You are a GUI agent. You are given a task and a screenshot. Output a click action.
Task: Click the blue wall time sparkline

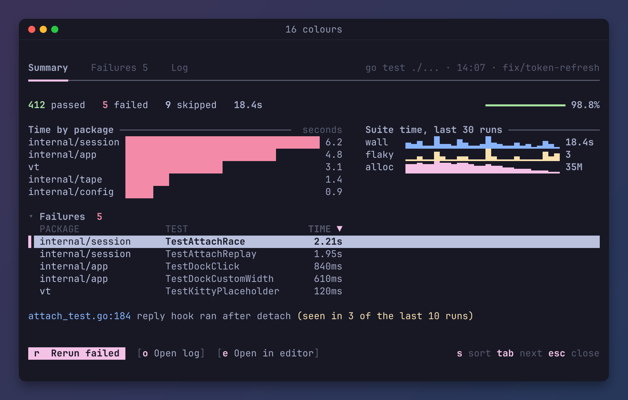click(482, 142)
